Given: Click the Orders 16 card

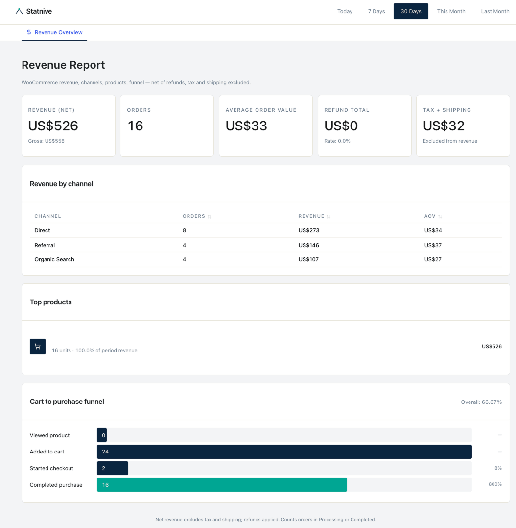Looking at the screenshot, I should point(167,126).
